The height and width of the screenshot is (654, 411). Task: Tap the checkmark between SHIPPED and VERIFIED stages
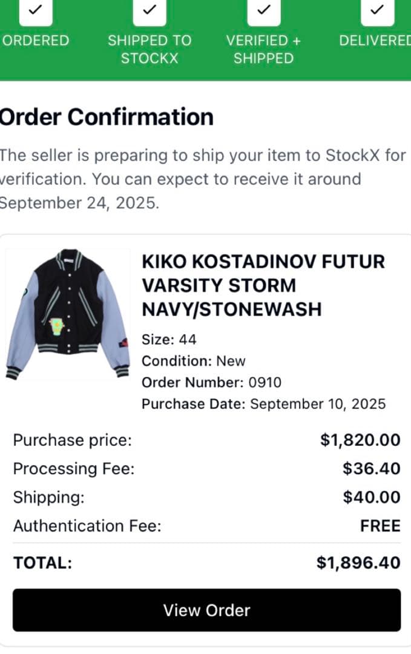pos(263,11)
